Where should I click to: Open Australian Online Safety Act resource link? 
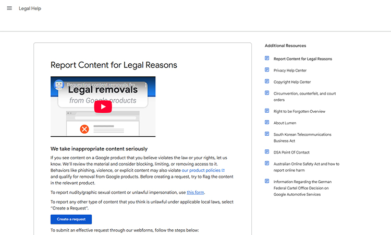coord(307,167)
